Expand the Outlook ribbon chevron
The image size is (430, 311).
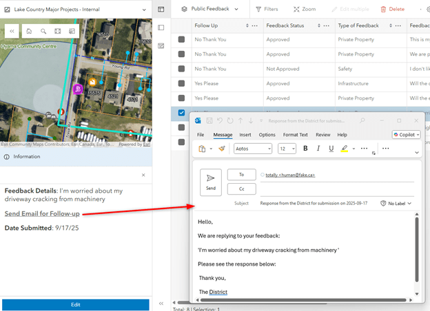click(417, 153)
